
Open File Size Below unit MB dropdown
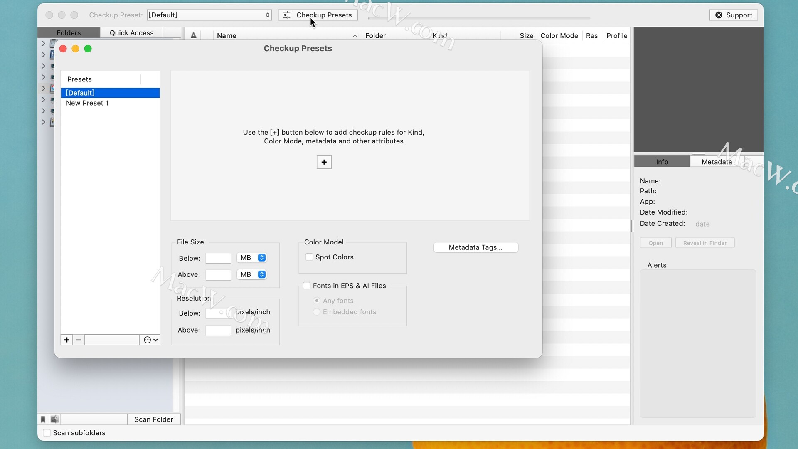pyautogui.click(x=251, y=258)
